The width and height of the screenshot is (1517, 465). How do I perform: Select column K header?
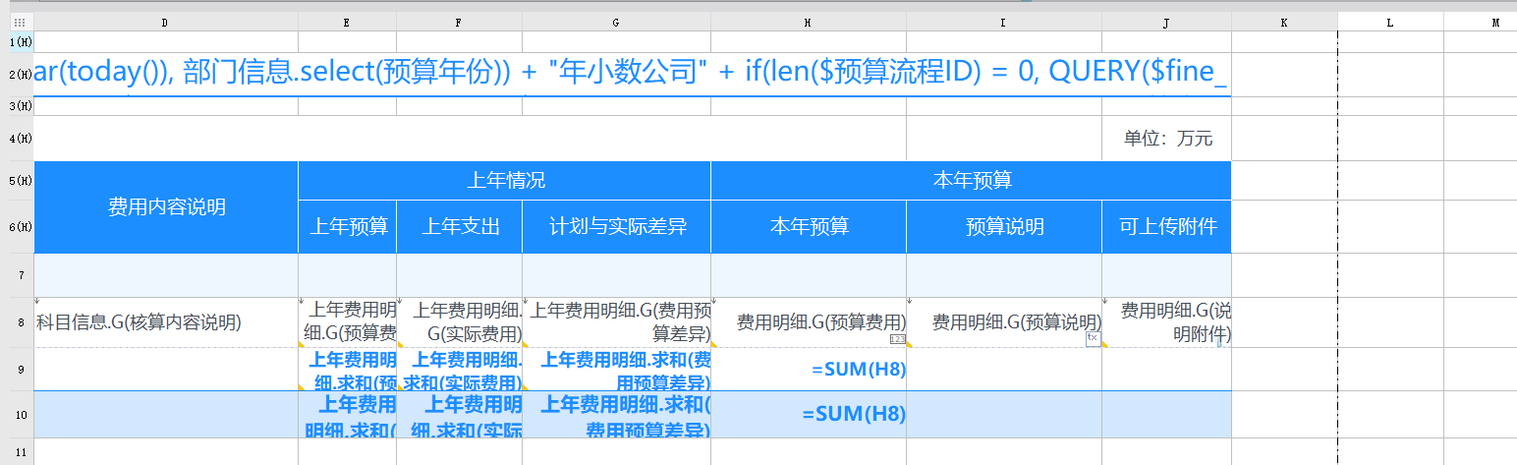coord(1284,22)
